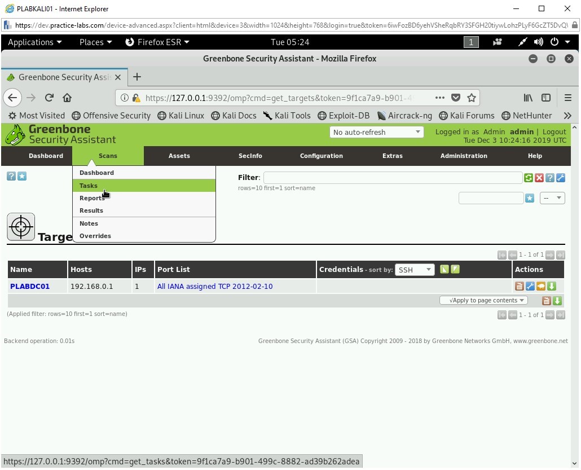Screen dimensions: 581x470
Task: Click the All IANA assigned TCP port list link
Action: pyautogui.click(x=215, y=286)
